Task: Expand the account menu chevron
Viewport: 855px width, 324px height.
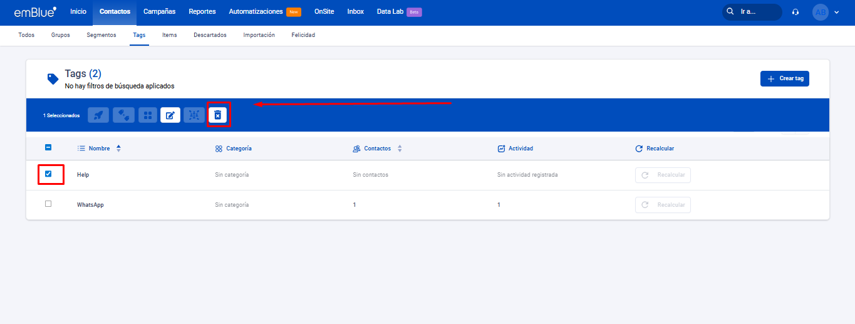Action: pyautogui.click(x=836, y=12)
